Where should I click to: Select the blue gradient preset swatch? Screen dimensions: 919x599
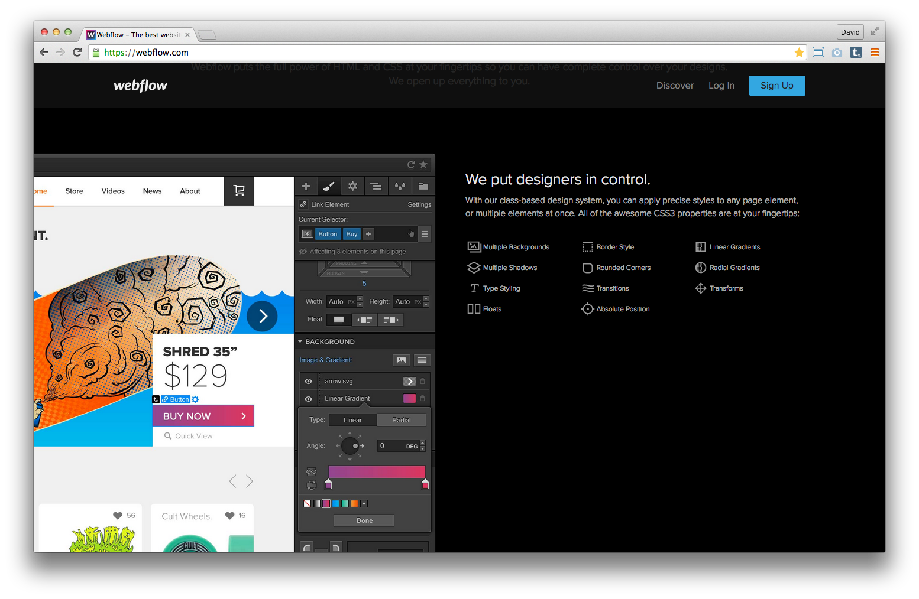(x=336, y=504)
